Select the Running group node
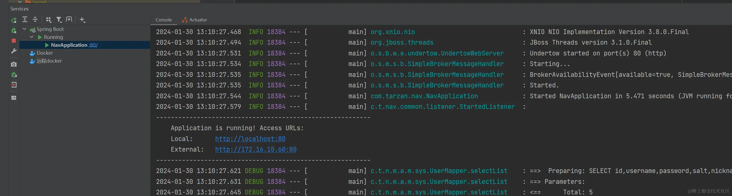The width and height of the screenshot is (732, 196). pos(53,37)
